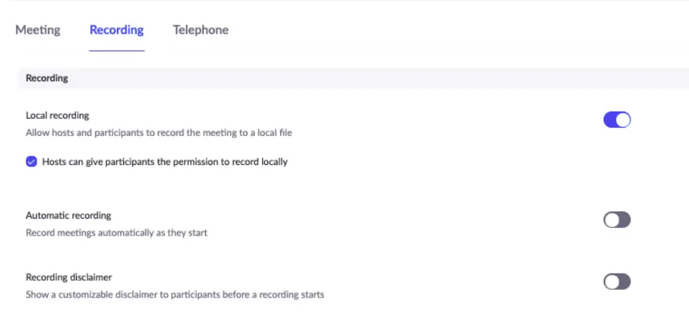Enable the Automatic recording toggle
The width and height of the screenshot is (689, 330).
pos(616,220)
